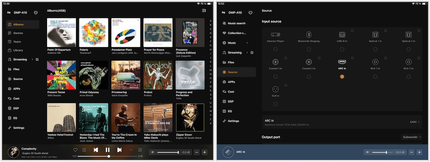
Task: Skip to the next track
Action: 119,150
